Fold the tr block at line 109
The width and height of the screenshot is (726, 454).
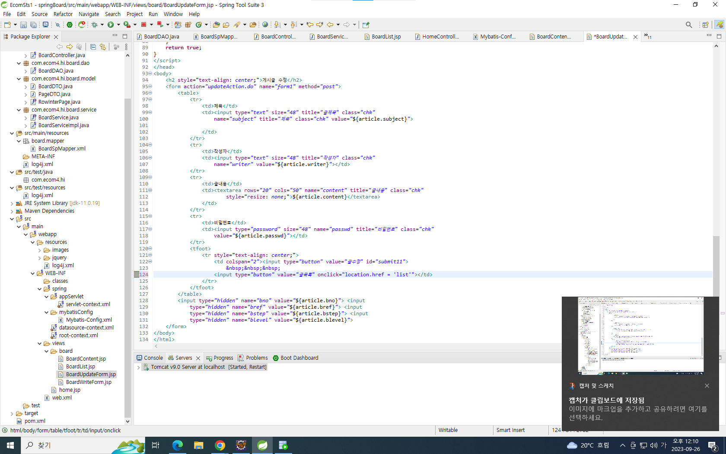[x=150, y=177]
